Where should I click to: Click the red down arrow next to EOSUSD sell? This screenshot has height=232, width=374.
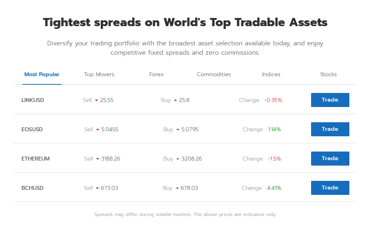tap(98, 130)
